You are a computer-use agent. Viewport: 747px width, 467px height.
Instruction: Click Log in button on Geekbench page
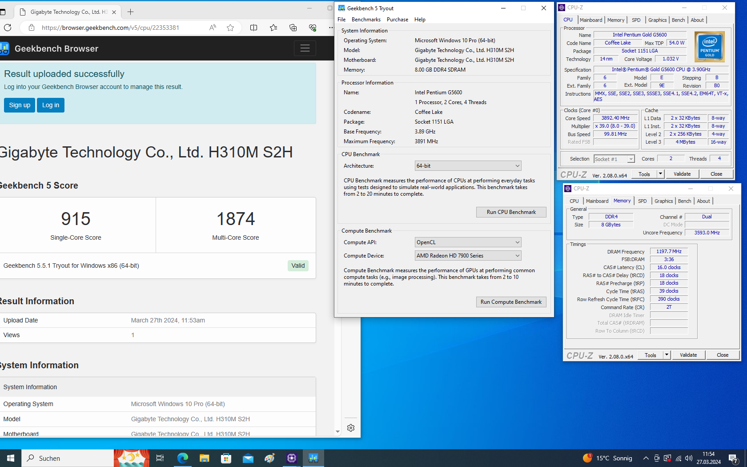click(51, 105)
